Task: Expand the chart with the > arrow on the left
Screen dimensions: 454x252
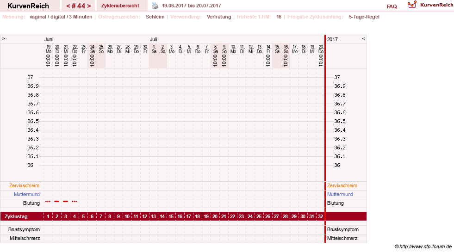Action: [4, 38]
